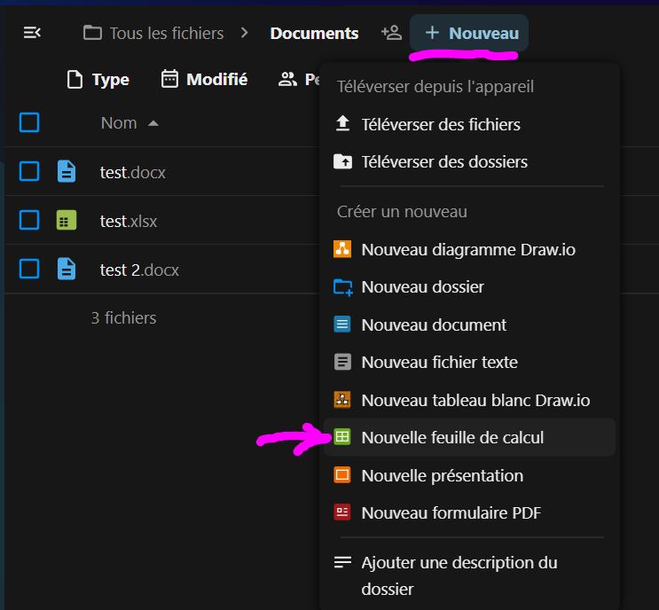Image resolution: width=659 pixels, height=610 pixels.
Task: Click the new folder icon in menu
Action: (342, 287)
